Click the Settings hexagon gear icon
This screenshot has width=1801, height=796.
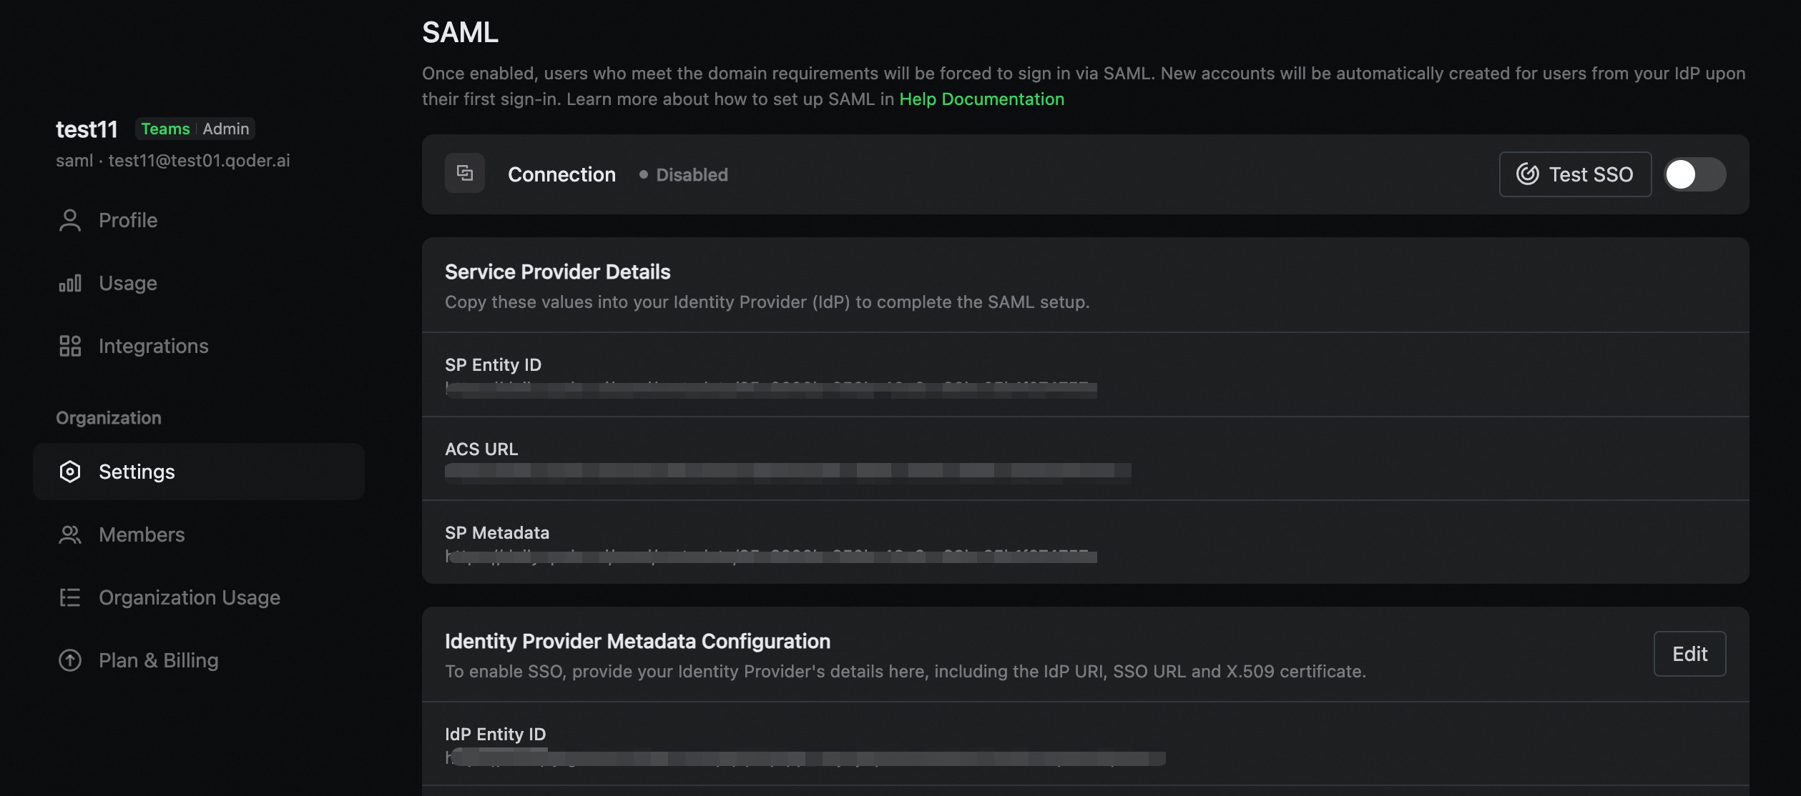[x=70, y=472]
